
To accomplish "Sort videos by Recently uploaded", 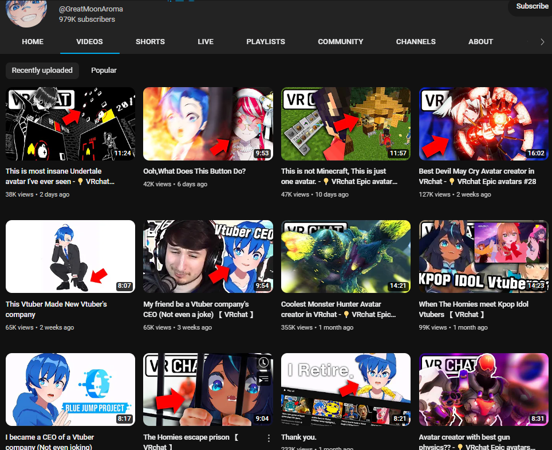I will point(42,71).
